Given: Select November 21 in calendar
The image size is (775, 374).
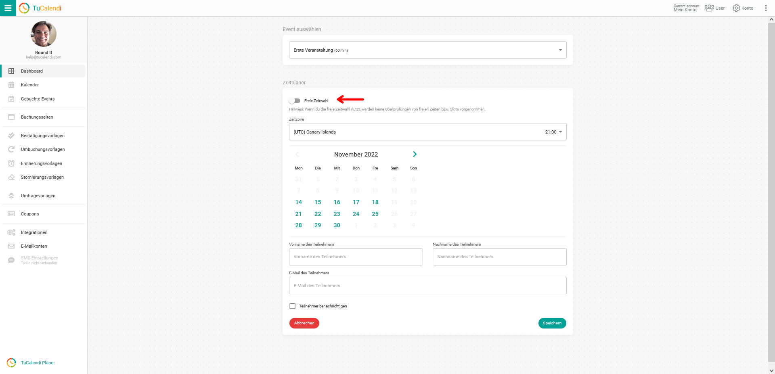Looking at the screenshot, I should click(x=299, y=214).
